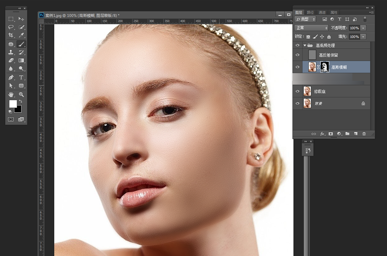387x256 pixels.
Task: Select the Horizontal Type tool
Action: [21, 77]
